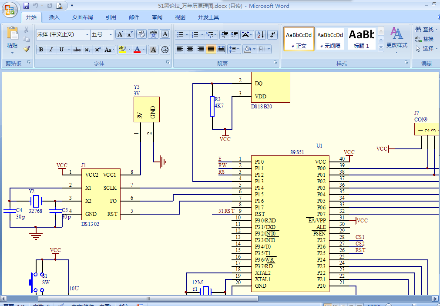The height and width of the screenshot is (306, 440).
Task: Toggle underline formatting
Action: [61, 50]
